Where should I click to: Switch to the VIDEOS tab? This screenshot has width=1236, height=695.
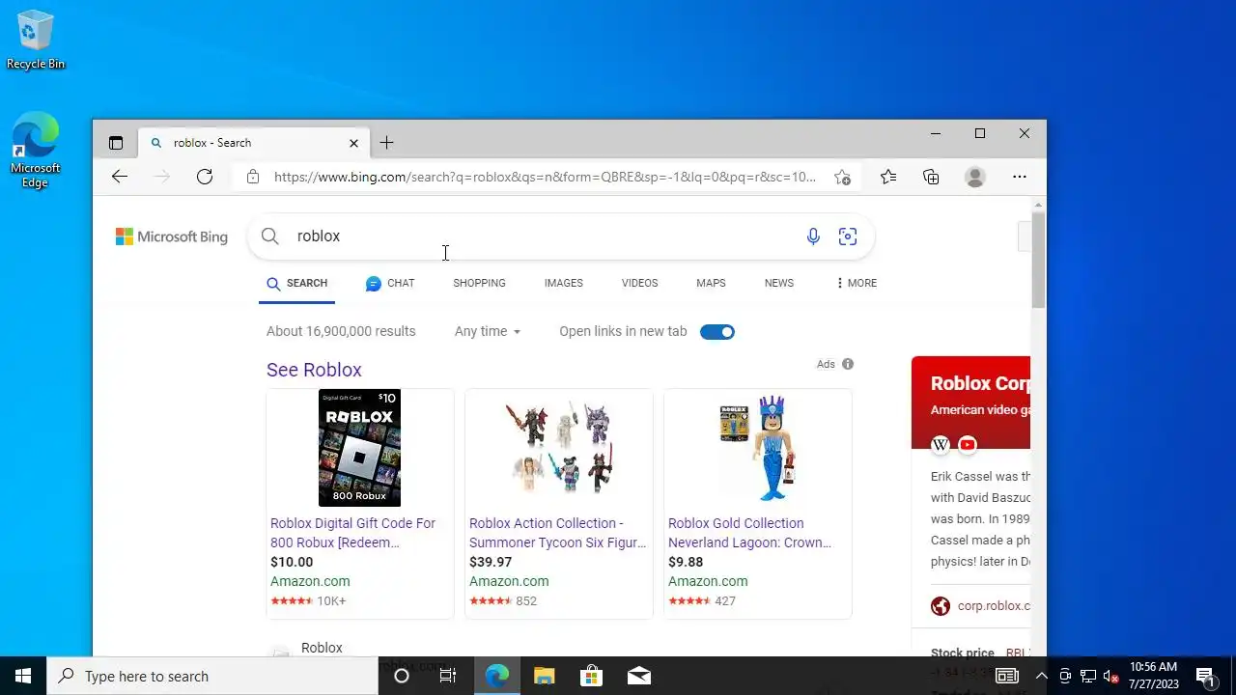639,283
